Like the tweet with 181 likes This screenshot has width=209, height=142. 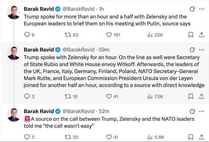[x=109, y=35]
